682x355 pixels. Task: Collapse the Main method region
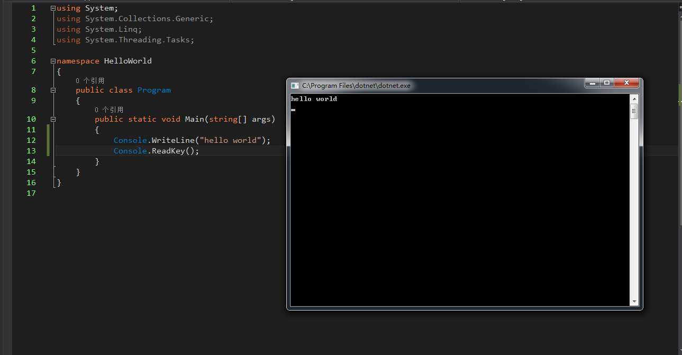click(x=53, y=119)
